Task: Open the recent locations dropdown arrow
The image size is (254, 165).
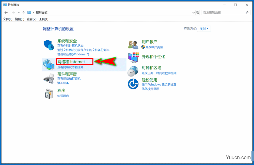Action: click(19, 12)
